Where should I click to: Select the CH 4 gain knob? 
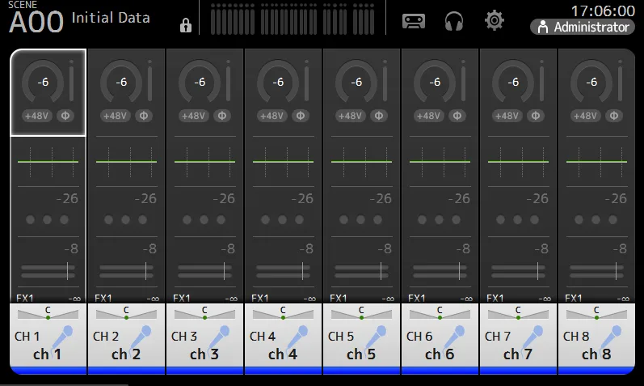[x=278, y=82]
